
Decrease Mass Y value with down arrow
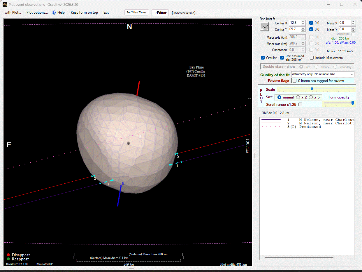tap(353, 31)
